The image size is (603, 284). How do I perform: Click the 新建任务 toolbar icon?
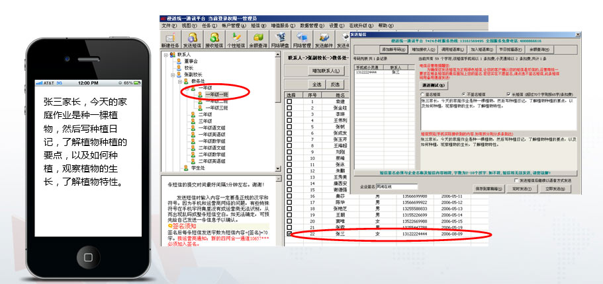point(170,40)
